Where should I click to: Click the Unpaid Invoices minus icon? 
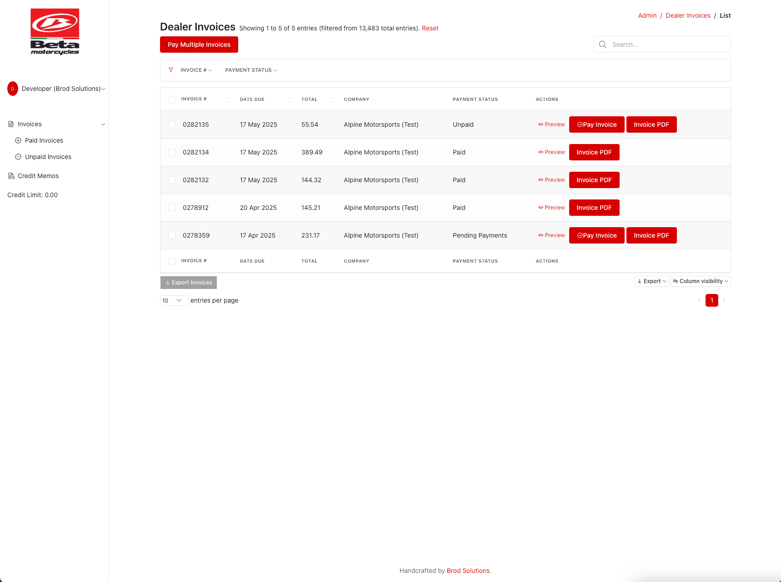pos(18,157)
